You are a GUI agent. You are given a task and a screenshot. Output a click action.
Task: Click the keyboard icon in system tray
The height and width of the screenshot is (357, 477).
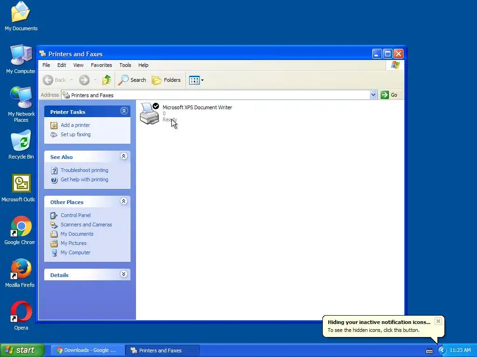tap(429, 350)
